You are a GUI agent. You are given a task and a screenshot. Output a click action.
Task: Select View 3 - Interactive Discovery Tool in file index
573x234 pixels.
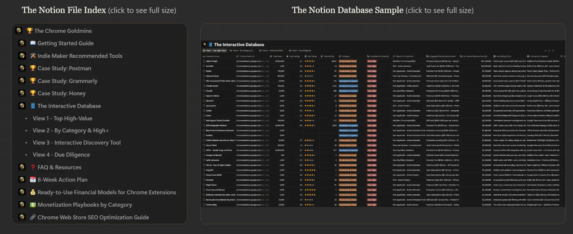click(77, 142)
